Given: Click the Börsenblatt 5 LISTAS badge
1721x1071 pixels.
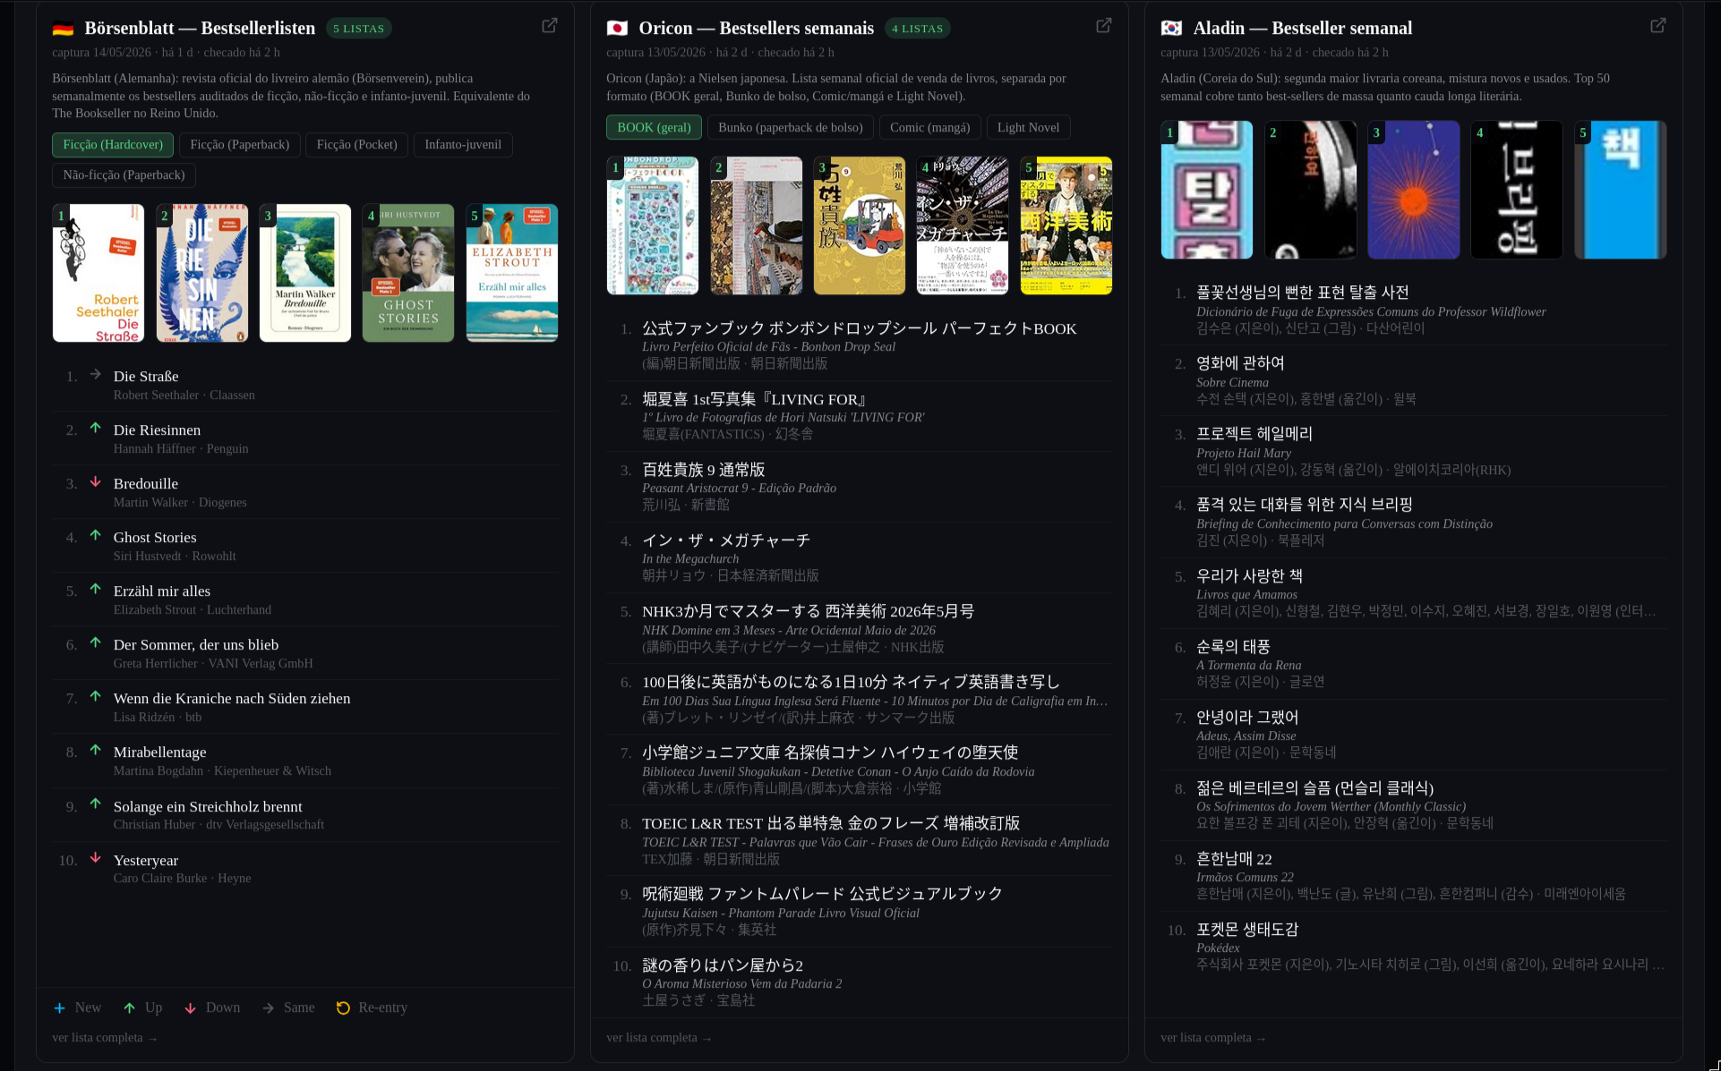Looking at the screenshot, I should click(358, 29).
